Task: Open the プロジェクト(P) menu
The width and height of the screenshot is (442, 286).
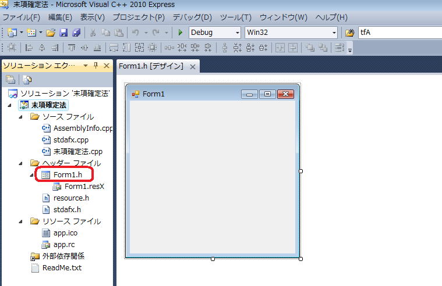Action: pyautogui.click(x=139, y=17)
